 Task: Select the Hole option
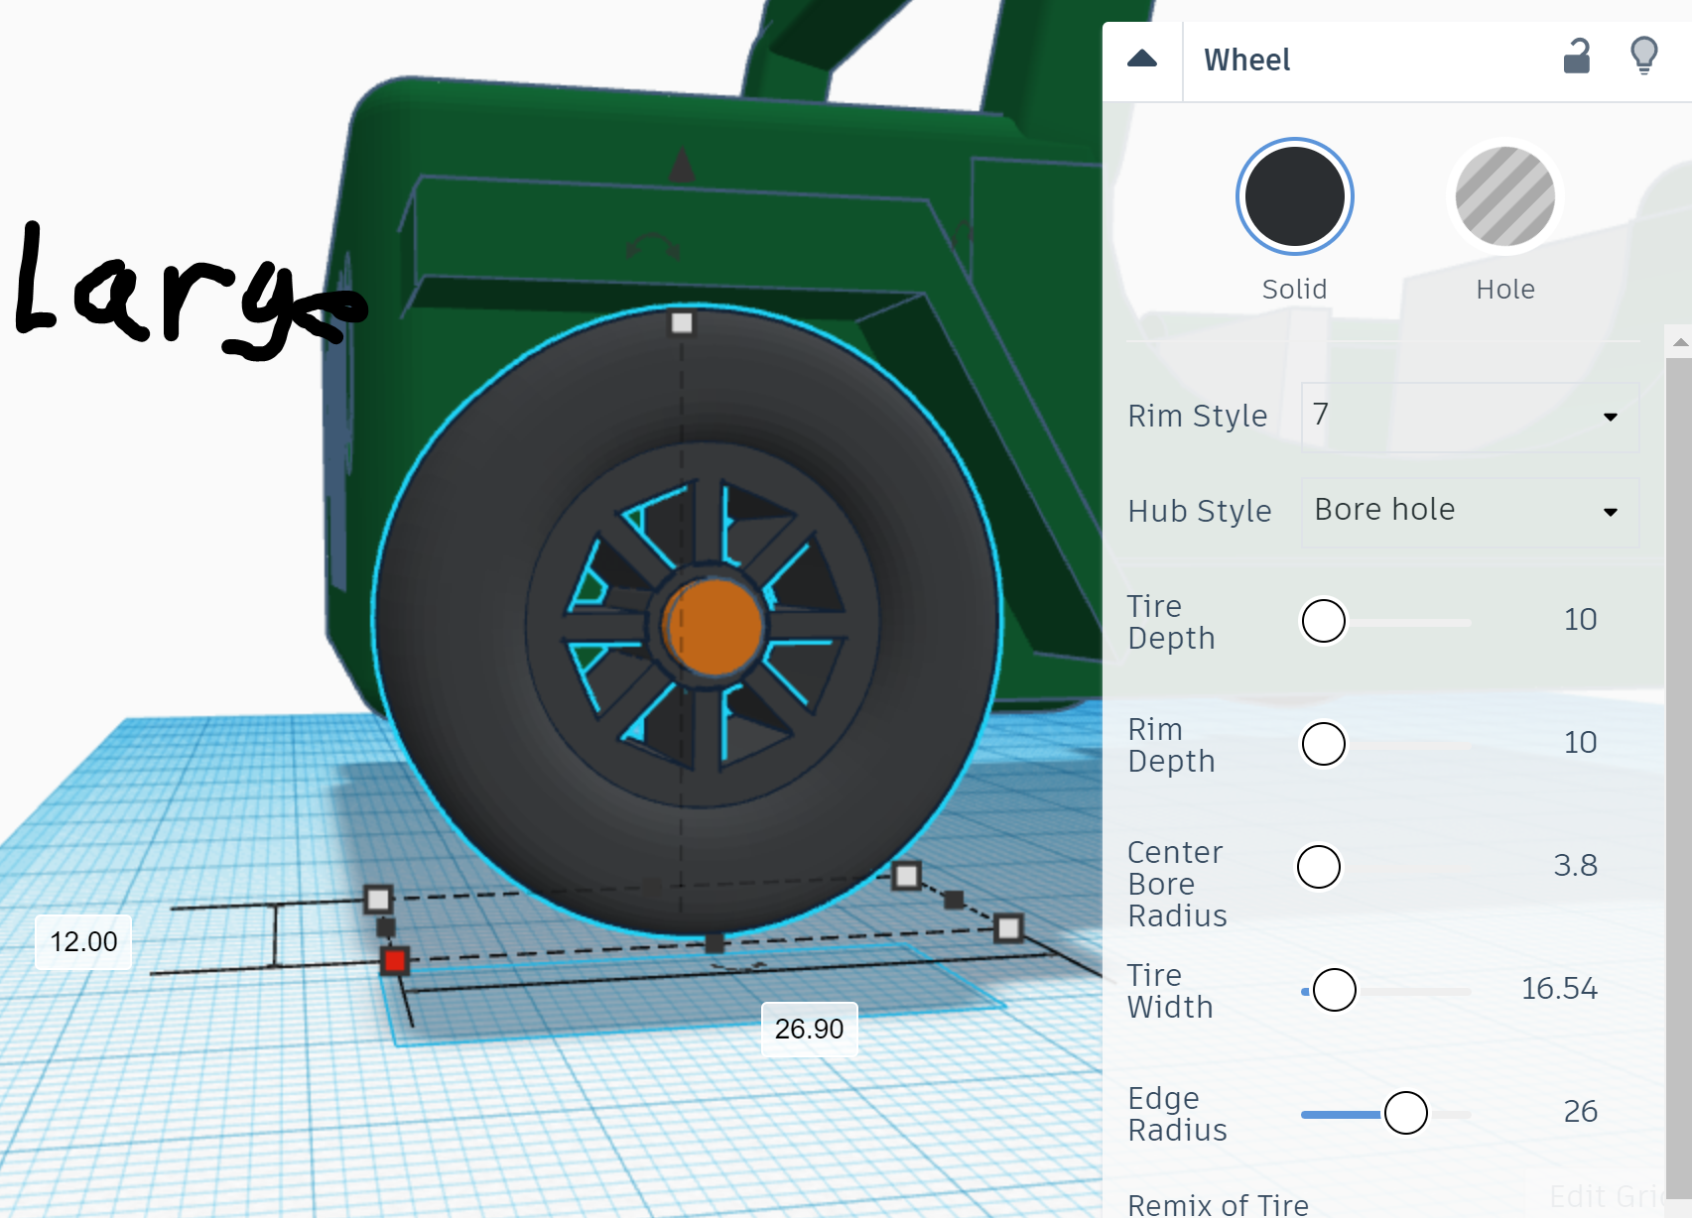1505,196
